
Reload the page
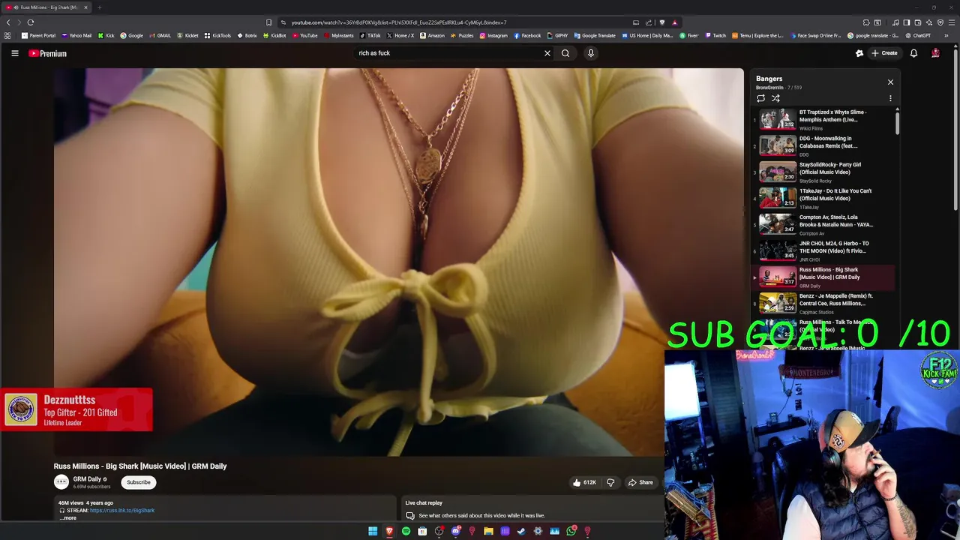(31, 22)
